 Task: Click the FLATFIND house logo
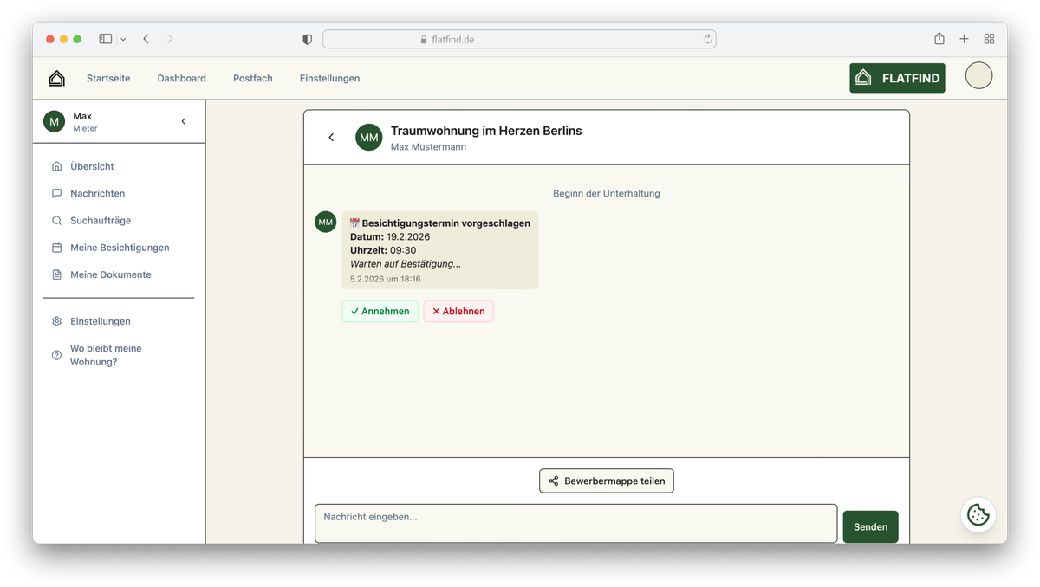(862, 77)
